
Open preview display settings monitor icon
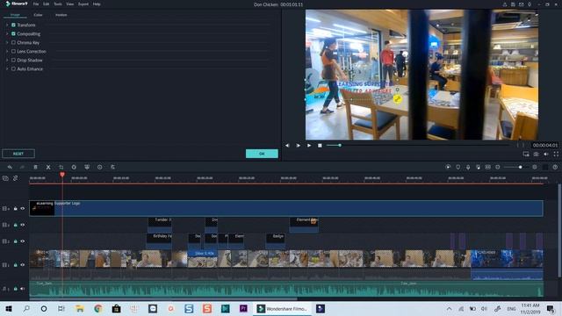tap(526, 154)
